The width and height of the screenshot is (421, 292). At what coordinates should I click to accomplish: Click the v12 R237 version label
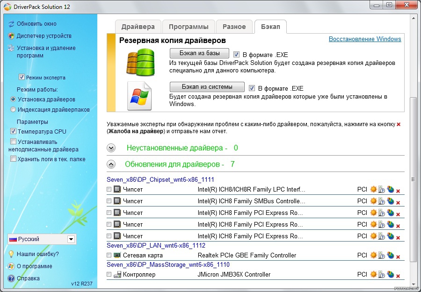pos(81,284)
